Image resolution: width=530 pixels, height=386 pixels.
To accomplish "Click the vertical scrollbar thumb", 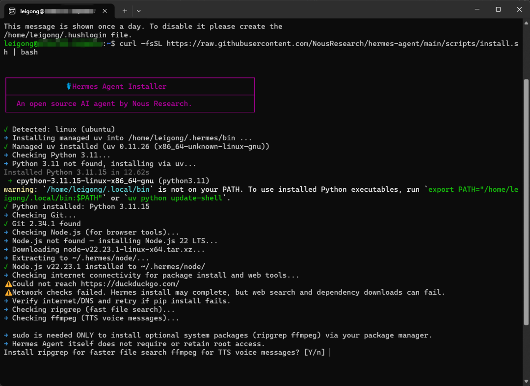I will pyautogui.click(x=526, y=202).
